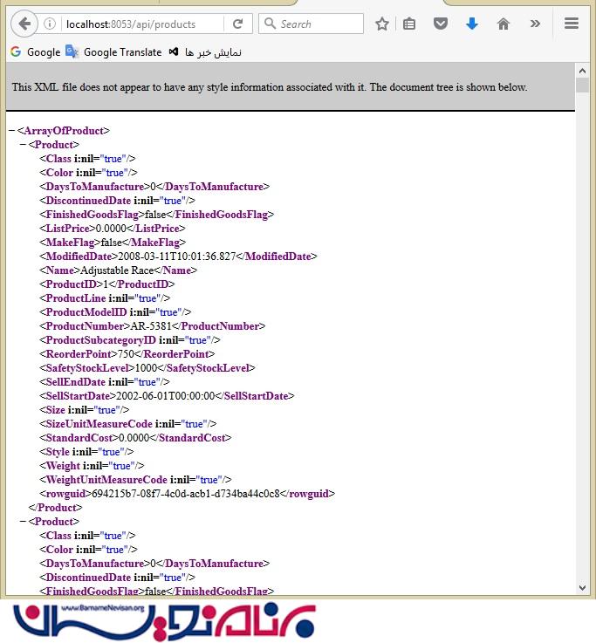
Task: Collapse the ArrayOfProduct root node
Action: pyautogui.click(x=11, y=131)
